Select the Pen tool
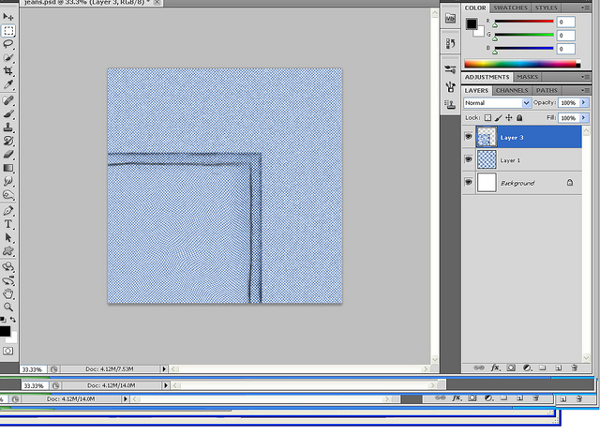Screen dimensions: 600x435 pos(8,210)
